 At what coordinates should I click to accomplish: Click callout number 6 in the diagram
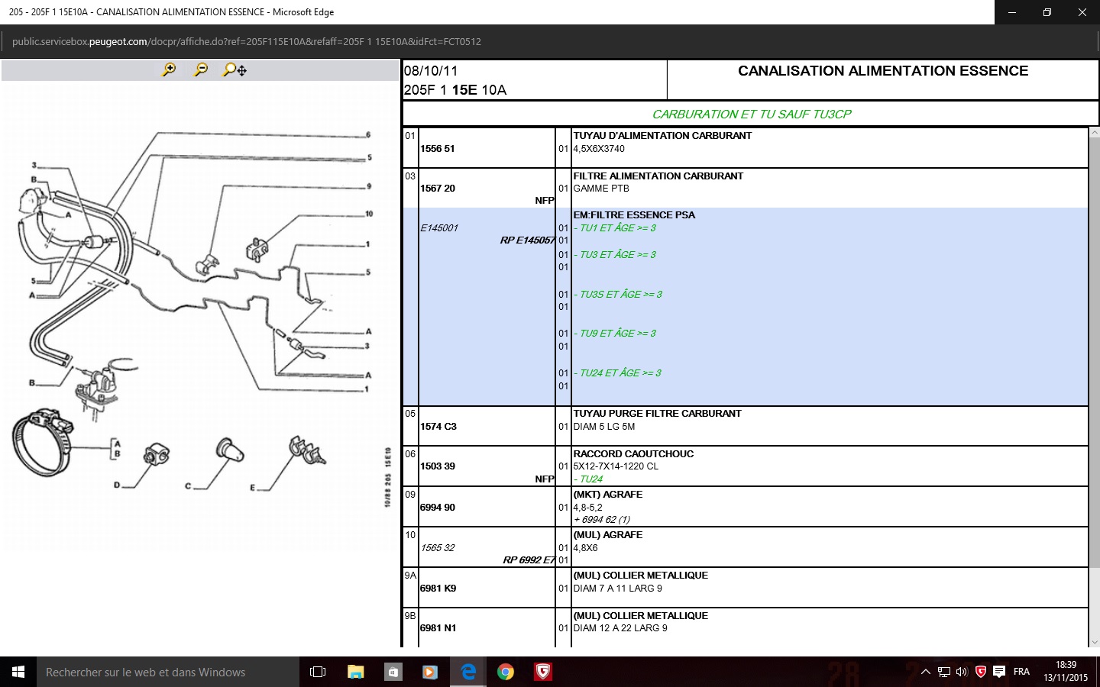368,135
